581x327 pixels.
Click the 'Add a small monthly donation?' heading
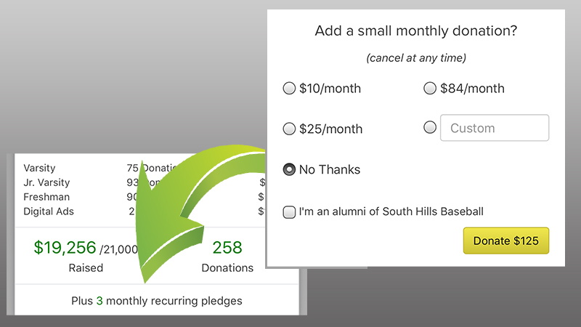(x=415, y=31)
